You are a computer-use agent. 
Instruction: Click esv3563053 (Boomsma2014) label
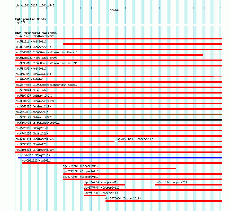(34, 74)
